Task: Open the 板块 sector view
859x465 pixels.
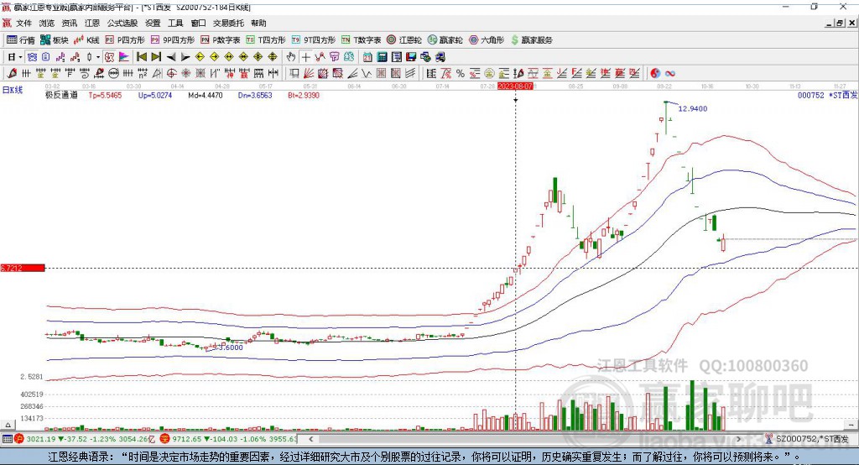Action: click(54, 40)
